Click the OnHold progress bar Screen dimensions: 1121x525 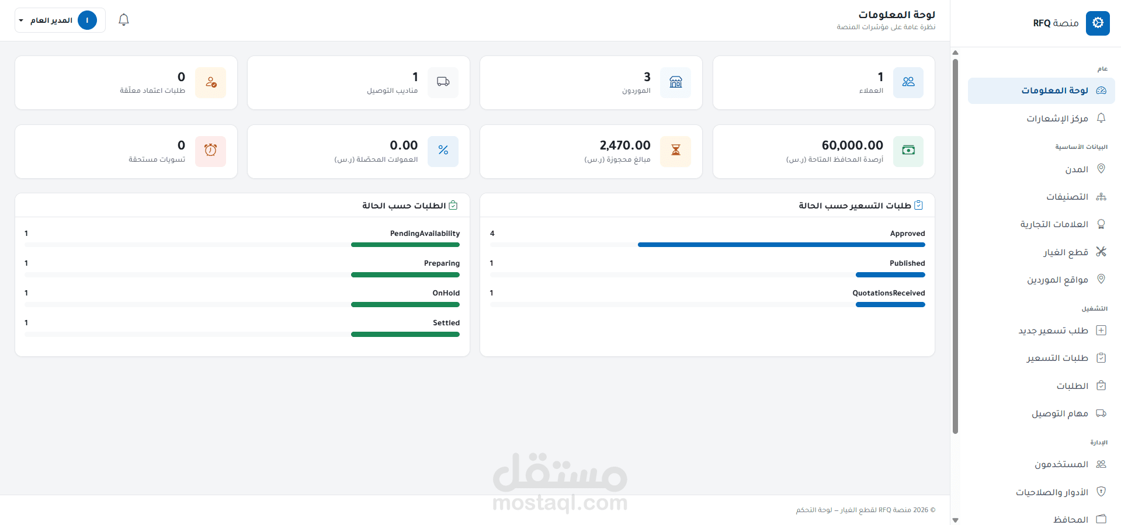[405, 304]
